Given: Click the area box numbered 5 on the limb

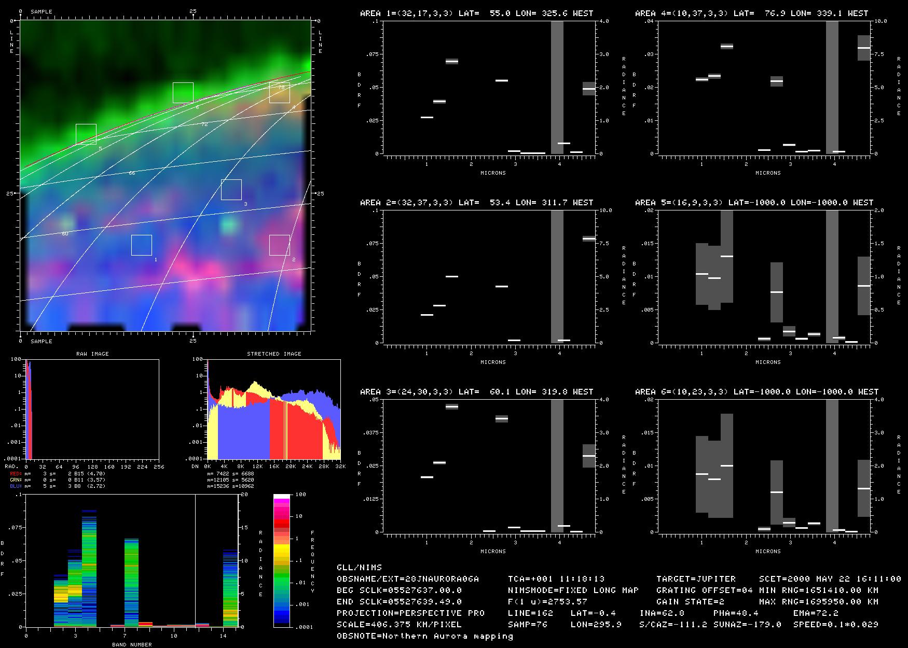Looking at the screenshot, I should pos(86,134).
